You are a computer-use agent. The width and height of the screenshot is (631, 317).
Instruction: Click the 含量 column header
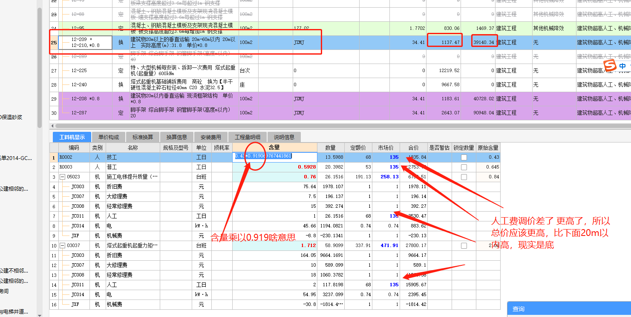click(x=275, y=148)
